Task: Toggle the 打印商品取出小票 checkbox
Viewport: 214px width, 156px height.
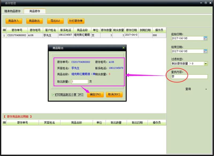Action: (x=53, y=95)
